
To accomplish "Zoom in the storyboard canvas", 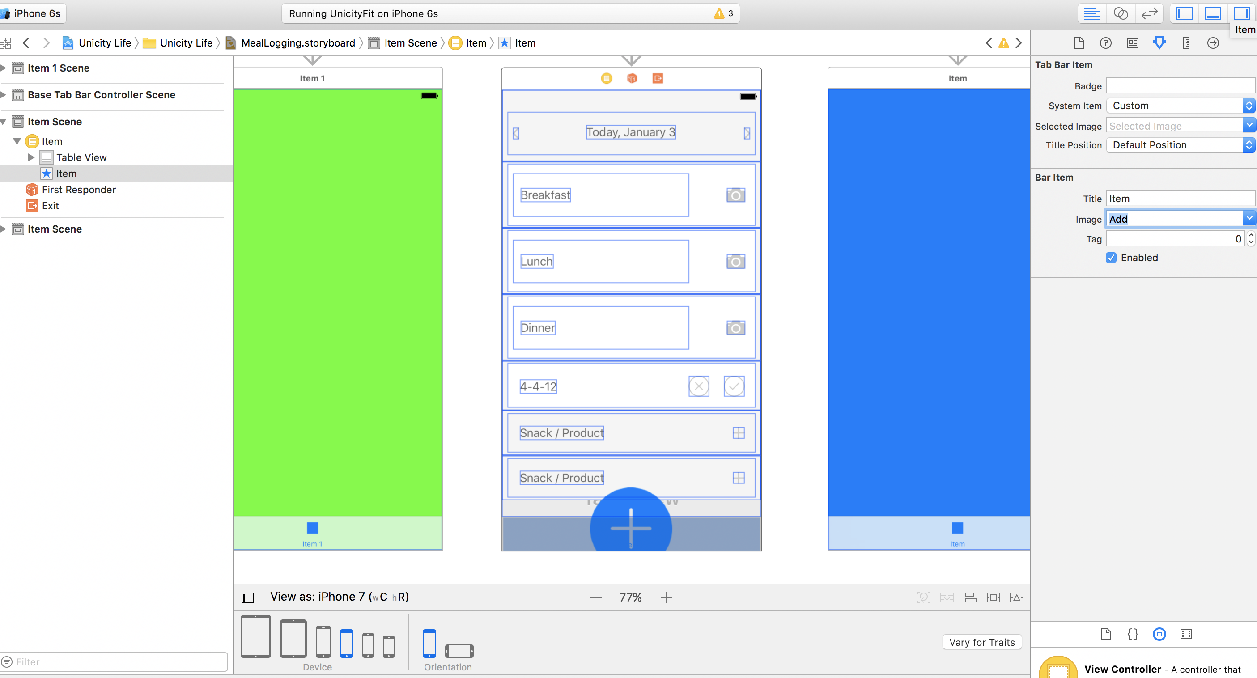I will point(666,597).
